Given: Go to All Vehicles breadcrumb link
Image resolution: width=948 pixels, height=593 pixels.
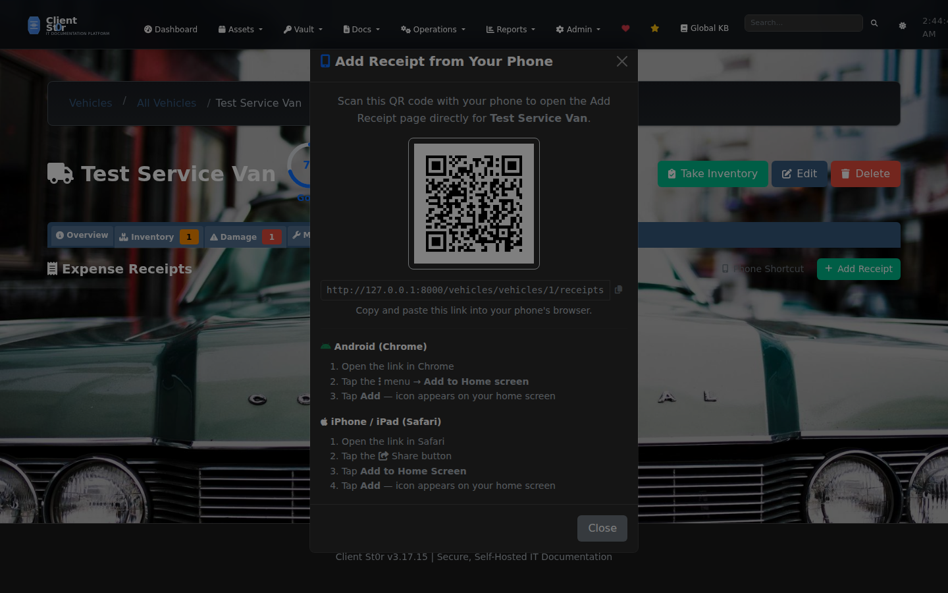Looking at the screenshot, I should pos(167,103).
